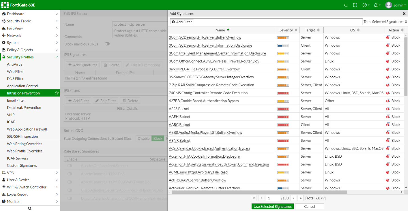408x211 pixels.
Task: Click the FortiGate logo in the top corner
Action: pos(5,5)
